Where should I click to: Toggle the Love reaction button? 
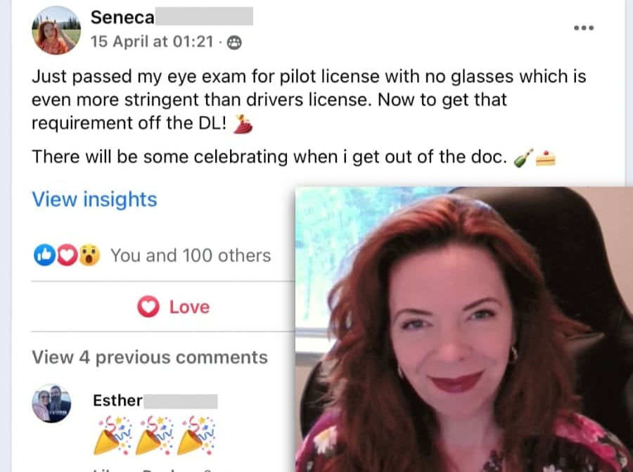coord(176,307)
